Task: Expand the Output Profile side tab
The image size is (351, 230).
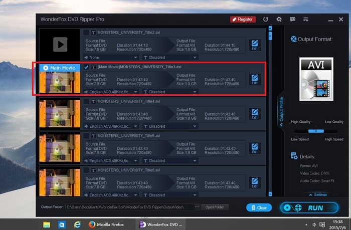Action: point(281,111)
